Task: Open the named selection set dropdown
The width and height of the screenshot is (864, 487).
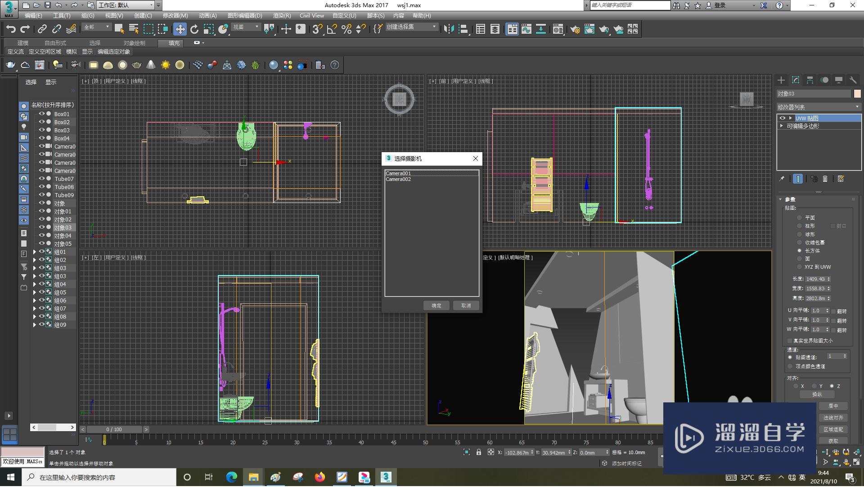Action: click(434, 27)
